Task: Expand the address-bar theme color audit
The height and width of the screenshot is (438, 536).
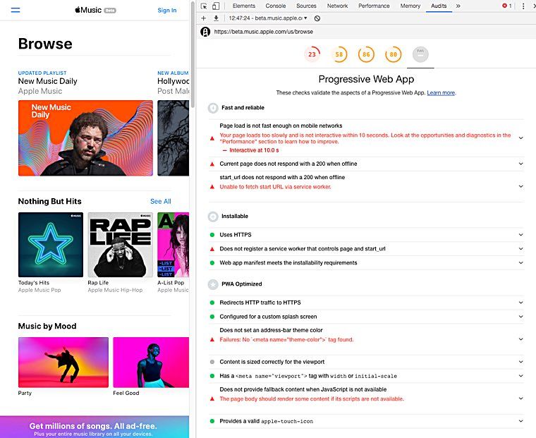Action: point(520,339)
